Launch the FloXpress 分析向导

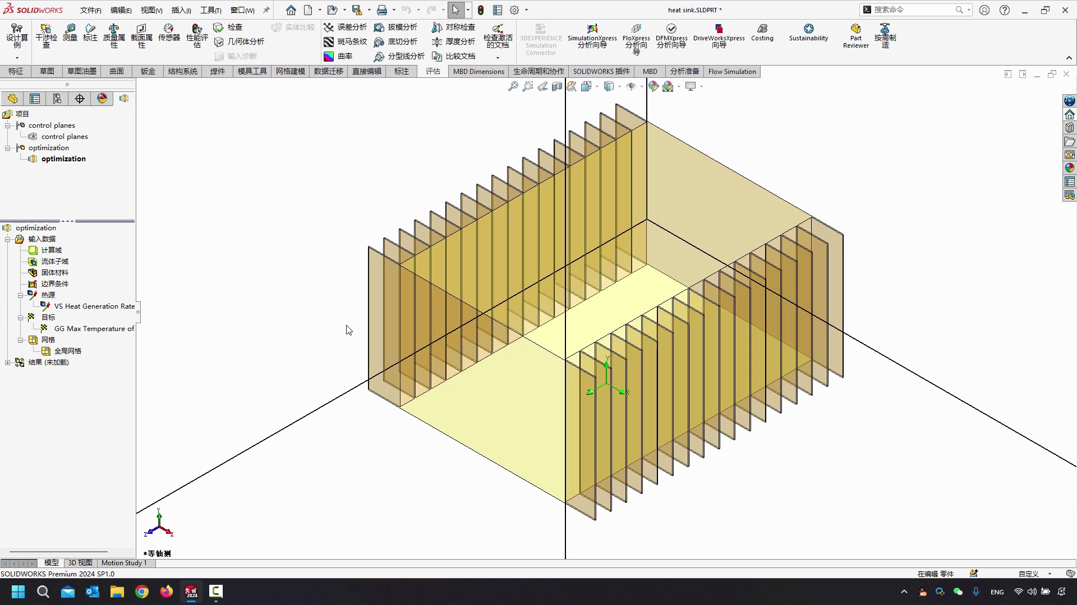pyautogui.click(x=636, y=35)
